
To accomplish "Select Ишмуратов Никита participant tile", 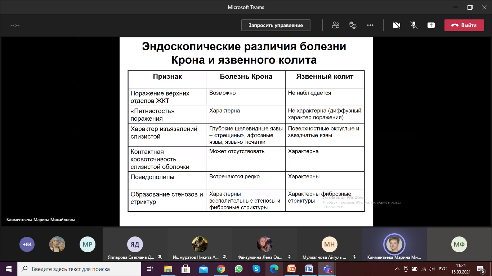I will (x=200, y=244).
